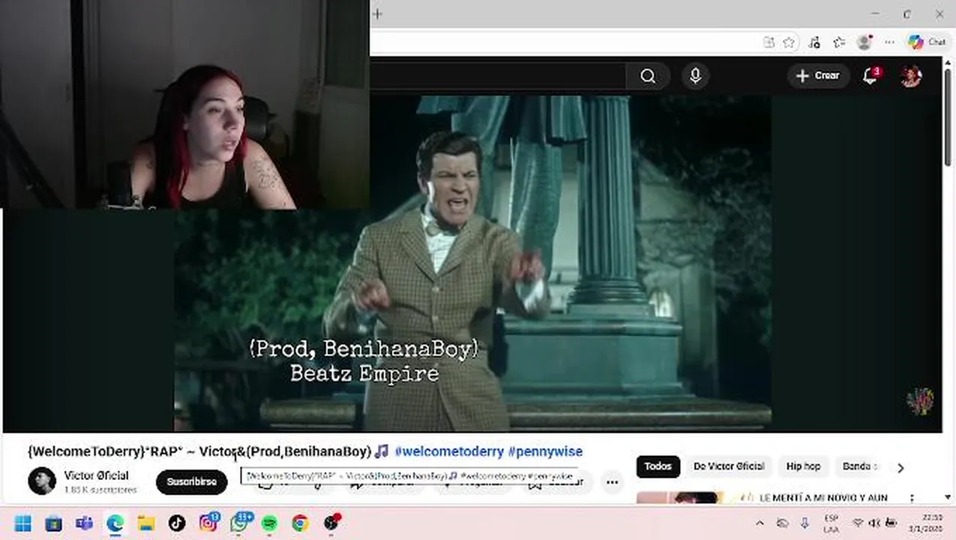The height and width of the screenshot is (540, 956).
Task: Open WhatsApp from taskbar
Action: [x=239, y=523]
